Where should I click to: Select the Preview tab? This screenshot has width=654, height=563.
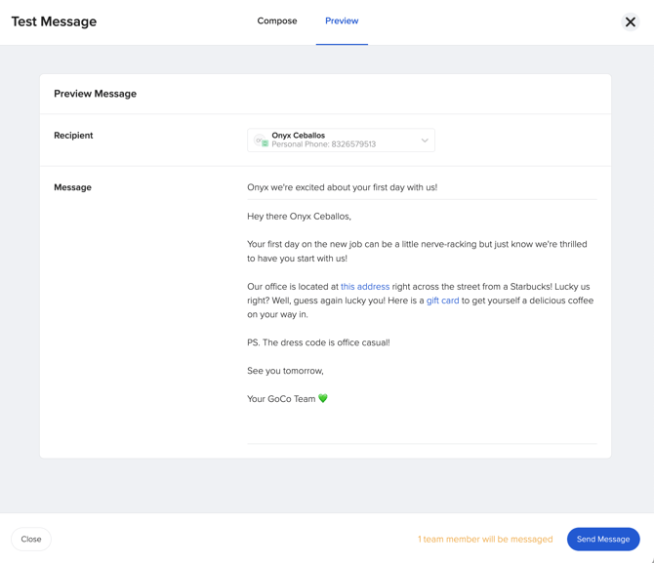tap(342, 20)
